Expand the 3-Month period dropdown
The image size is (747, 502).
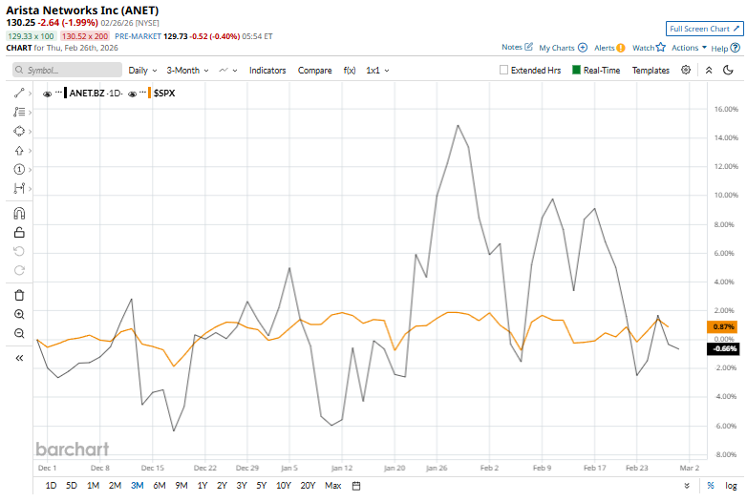187,70
